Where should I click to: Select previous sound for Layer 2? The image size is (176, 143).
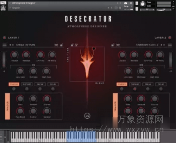coord(161,45)
